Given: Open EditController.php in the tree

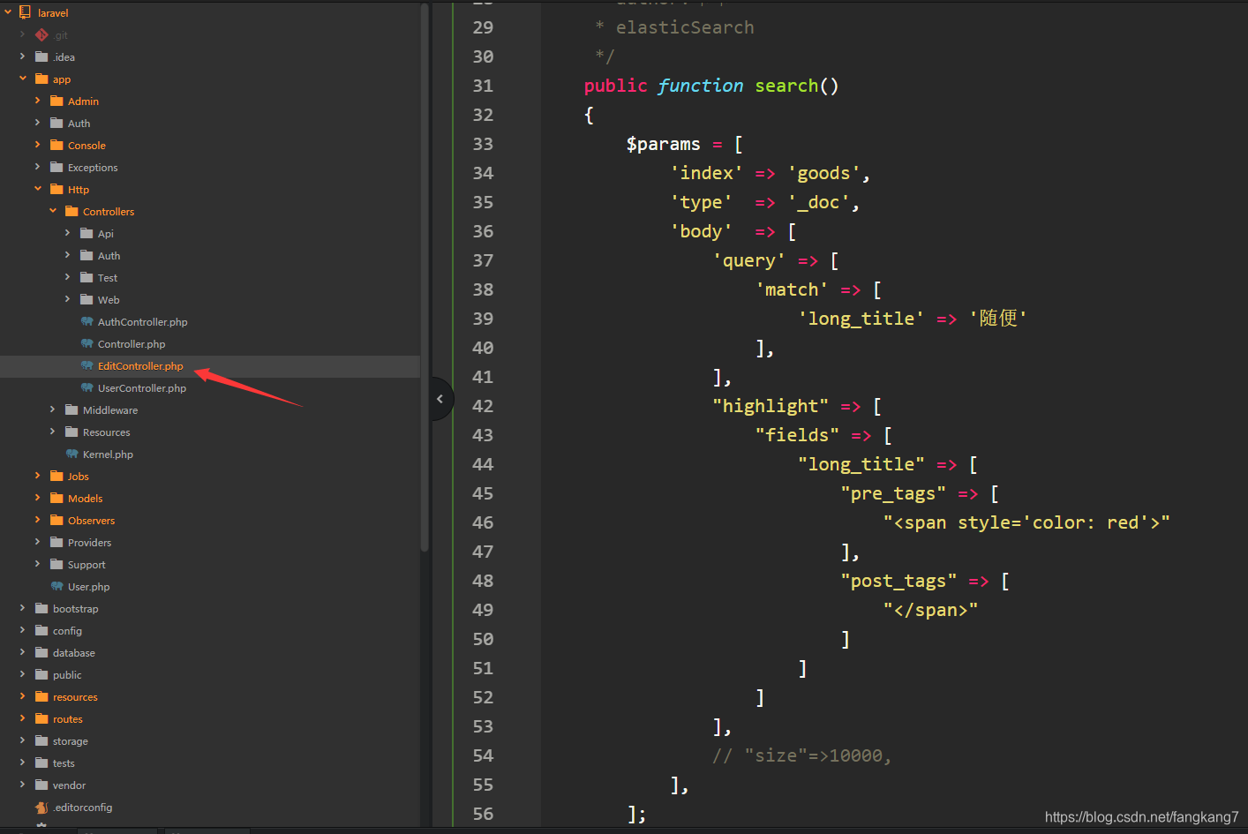Looking at the screenshot, I should (140, 366).
